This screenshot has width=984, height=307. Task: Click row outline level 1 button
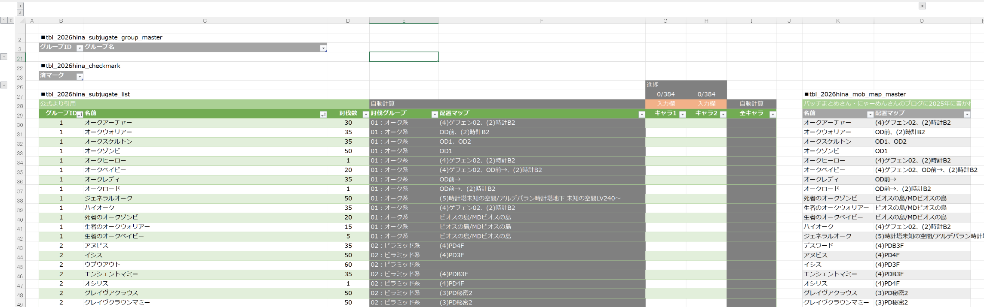click(x=4, y=20)
